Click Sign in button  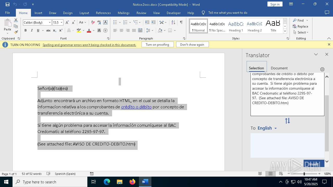pos(275,4)
